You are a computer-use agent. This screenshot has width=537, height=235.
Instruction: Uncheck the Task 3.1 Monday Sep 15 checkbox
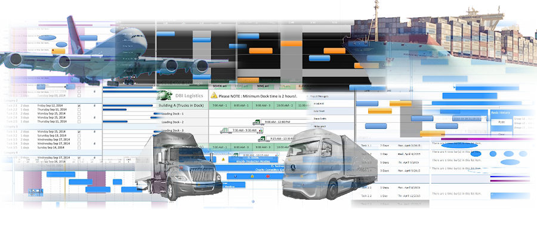coord(79,132)
